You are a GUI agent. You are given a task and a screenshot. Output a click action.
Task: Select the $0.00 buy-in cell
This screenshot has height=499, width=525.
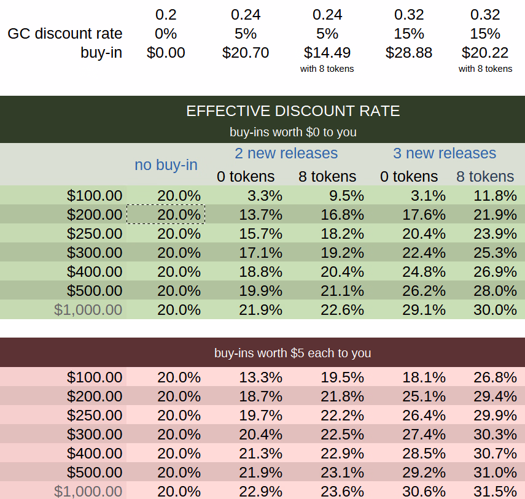pos(166,53)
